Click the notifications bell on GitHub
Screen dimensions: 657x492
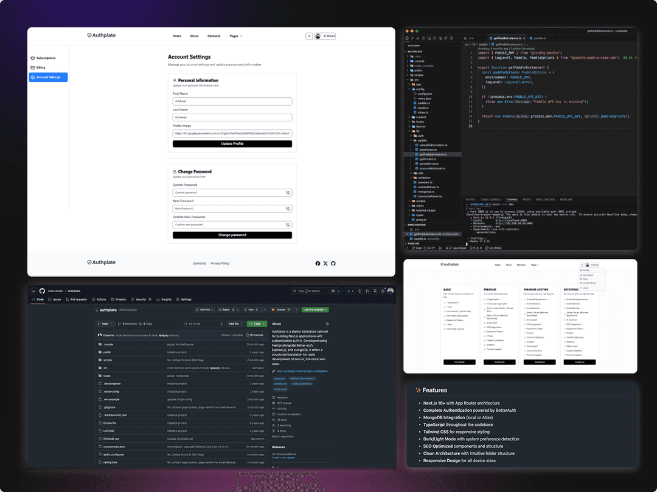click(x=383, y=291)
